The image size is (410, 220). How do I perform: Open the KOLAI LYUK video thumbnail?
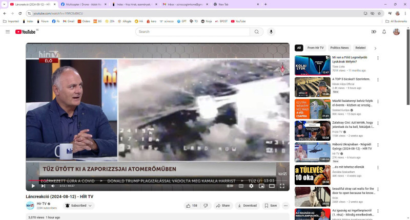[313, 65]
